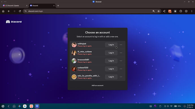The image size is (195, 109).
Task: Open more options for subhujaat
Action: click(x=121, y=45)
